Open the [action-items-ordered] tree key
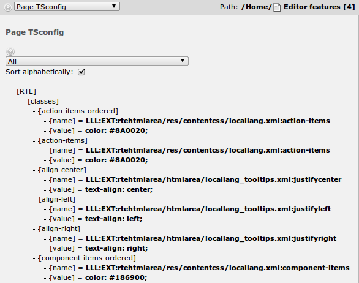 [x=78, y=111]
